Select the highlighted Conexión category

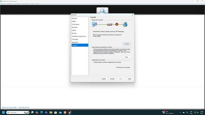click(80, 45)
